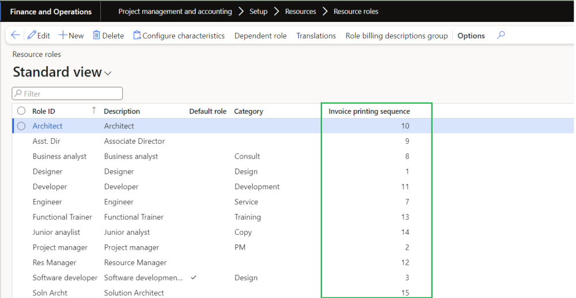Click the Edit pencil icon
Screen dimensions: 576x298
[32, 36]
